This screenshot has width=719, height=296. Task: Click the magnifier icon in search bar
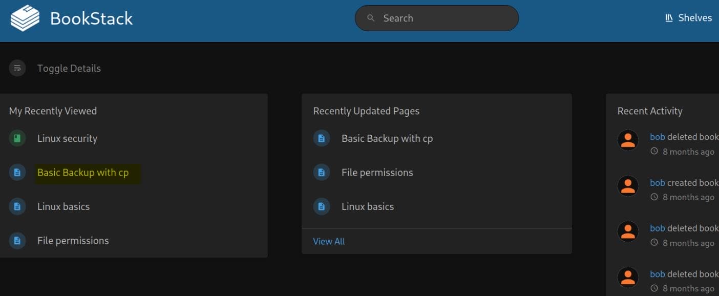(371, 18)
